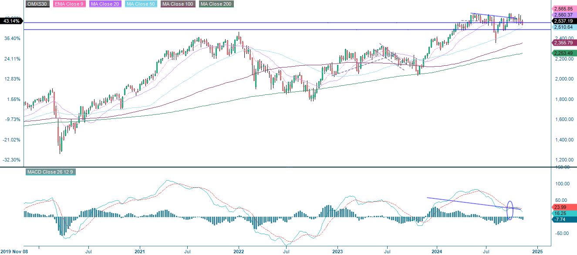Open the EMA Close 9 indicator label
This screenshot has height=255, width=577.
pos(68,4)
